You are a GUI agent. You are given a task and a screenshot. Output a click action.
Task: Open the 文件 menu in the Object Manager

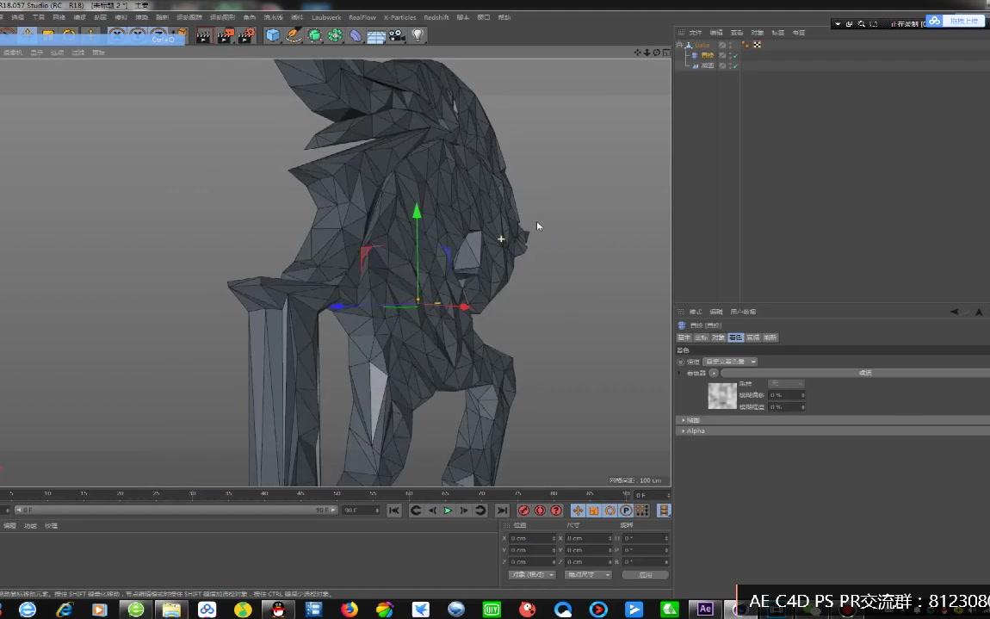(x=695, y=32)
